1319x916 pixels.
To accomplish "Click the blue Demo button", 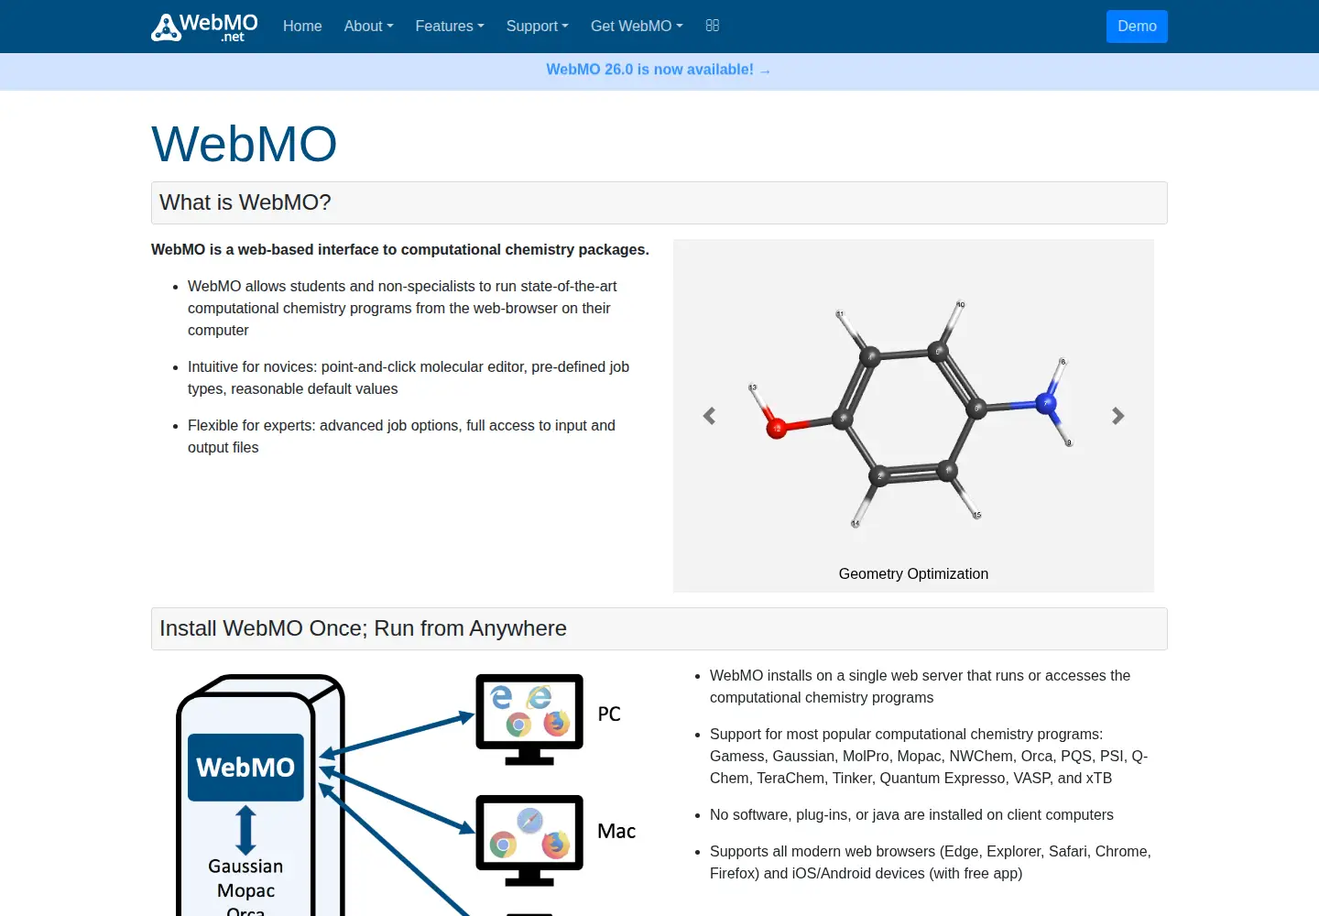I will [x=1137, y=27].
